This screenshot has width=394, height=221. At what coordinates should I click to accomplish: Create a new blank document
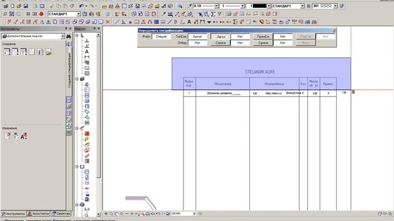(x=12, y=6)
